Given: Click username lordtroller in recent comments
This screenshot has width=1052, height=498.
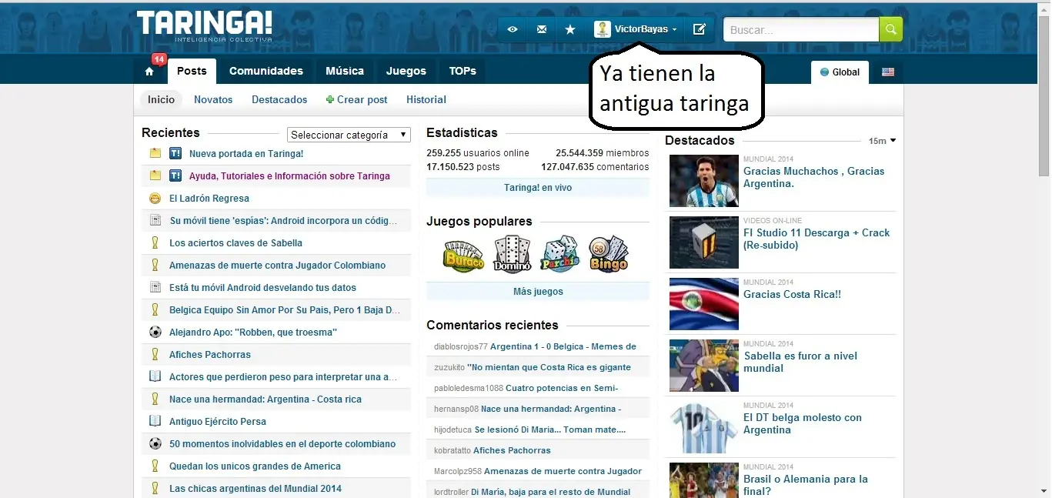Looking at the screenshot, I should point(451,492).
